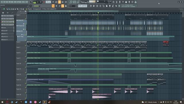Image resolution: width=184 pixels, height=104 pixels.
Task: Click the undo history icon
Action: point(113,2)
